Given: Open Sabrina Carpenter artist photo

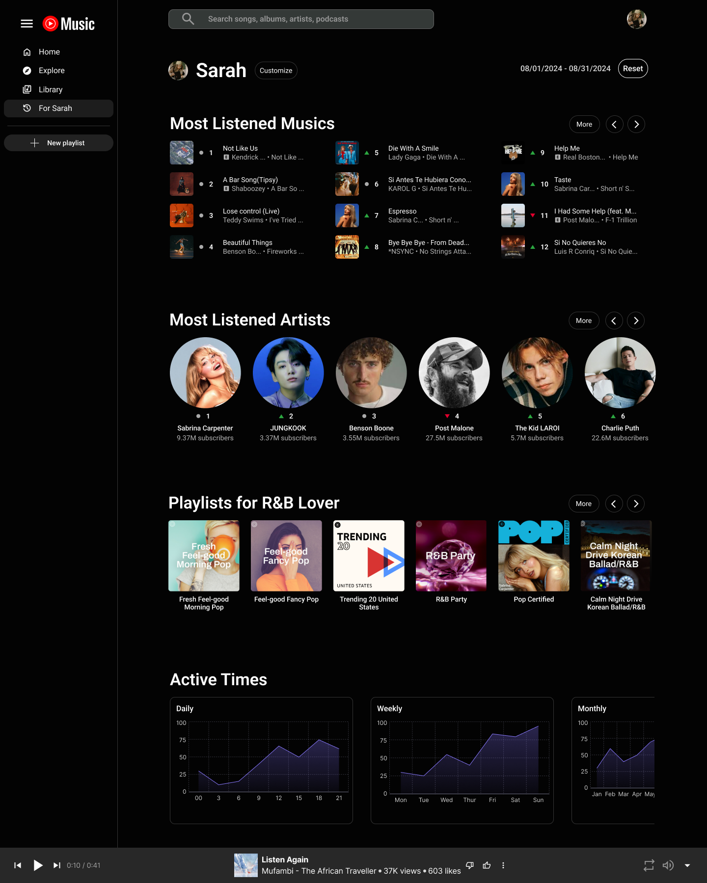Looking at the screenshot, I should (205, 373).
